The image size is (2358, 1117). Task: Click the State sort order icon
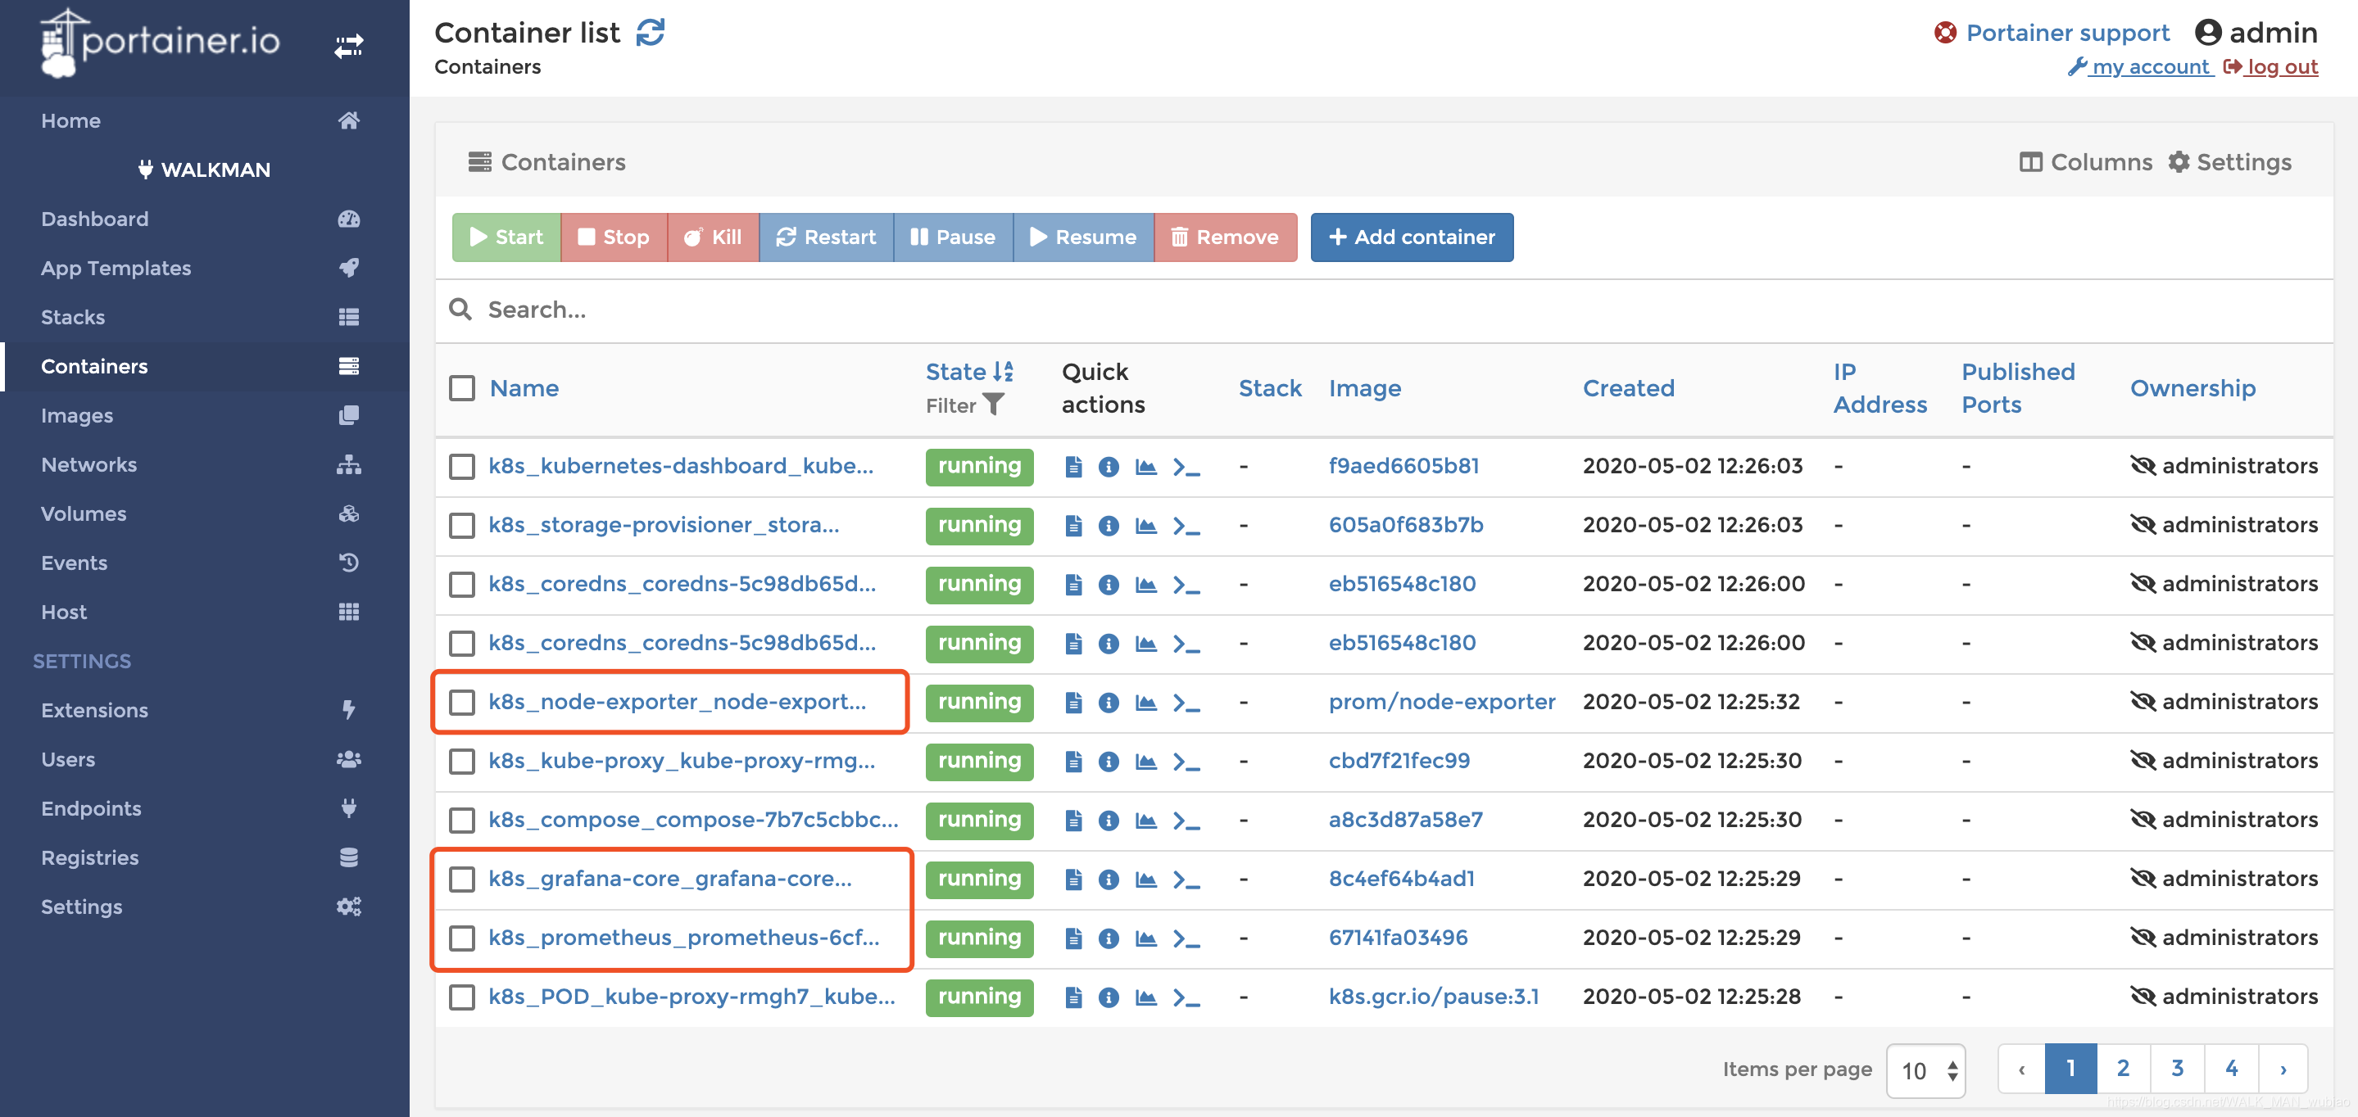click(1004, 372)
